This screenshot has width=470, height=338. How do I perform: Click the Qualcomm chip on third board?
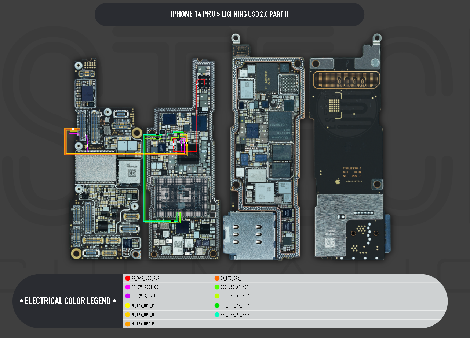[x=280, y=126]
